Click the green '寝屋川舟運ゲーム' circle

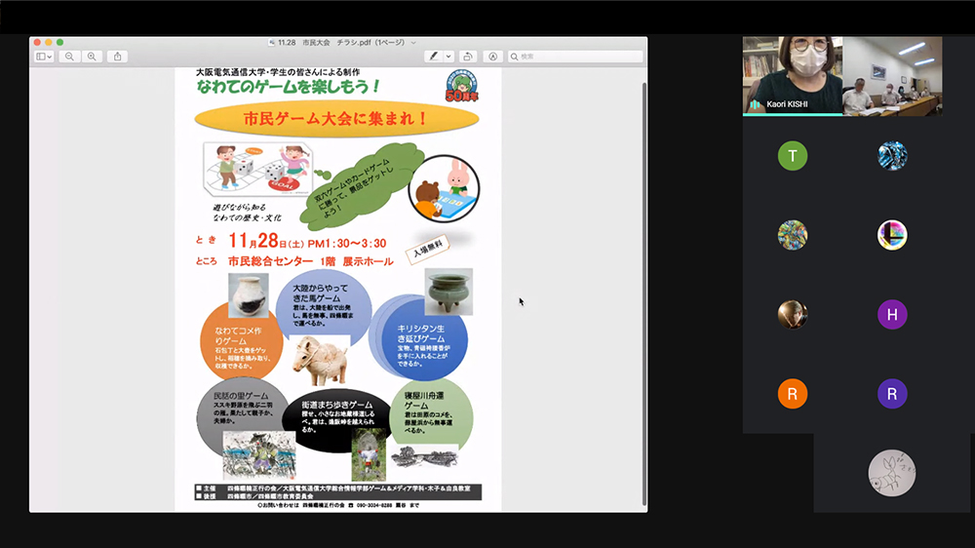(x=432, y=413)
